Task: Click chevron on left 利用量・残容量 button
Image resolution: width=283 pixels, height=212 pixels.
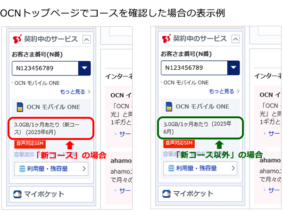Action: coord(84,169)
